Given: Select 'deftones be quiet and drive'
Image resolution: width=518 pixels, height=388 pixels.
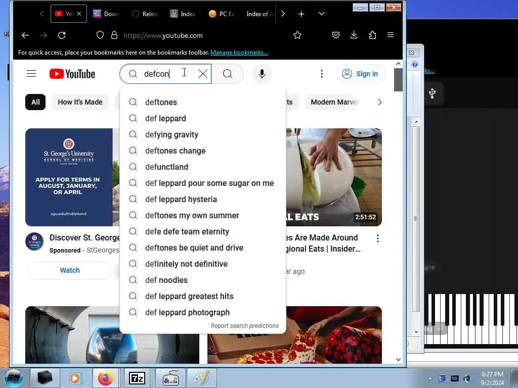Looking at the screenshot, I should (x=203, y=248).
